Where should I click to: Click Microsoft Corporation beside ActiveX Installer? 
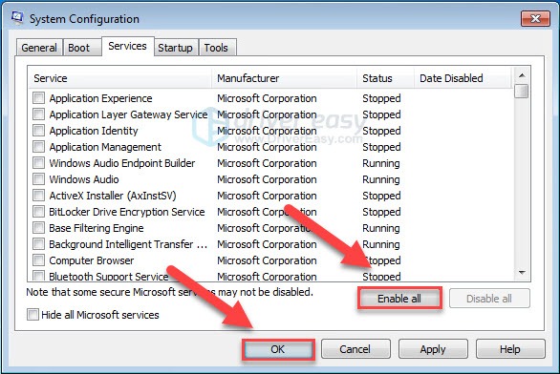[x=267, y=196]
